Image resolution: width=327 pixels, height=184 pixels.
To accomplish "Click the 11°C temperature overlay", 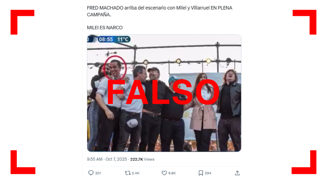I will [123, 39].
